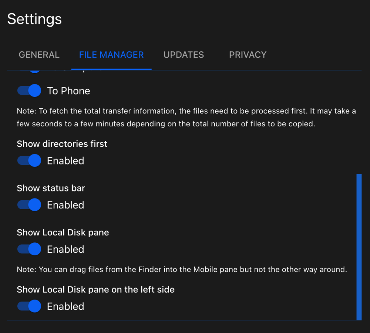Click the note about dragging Finder files

[x=182, y=269]
